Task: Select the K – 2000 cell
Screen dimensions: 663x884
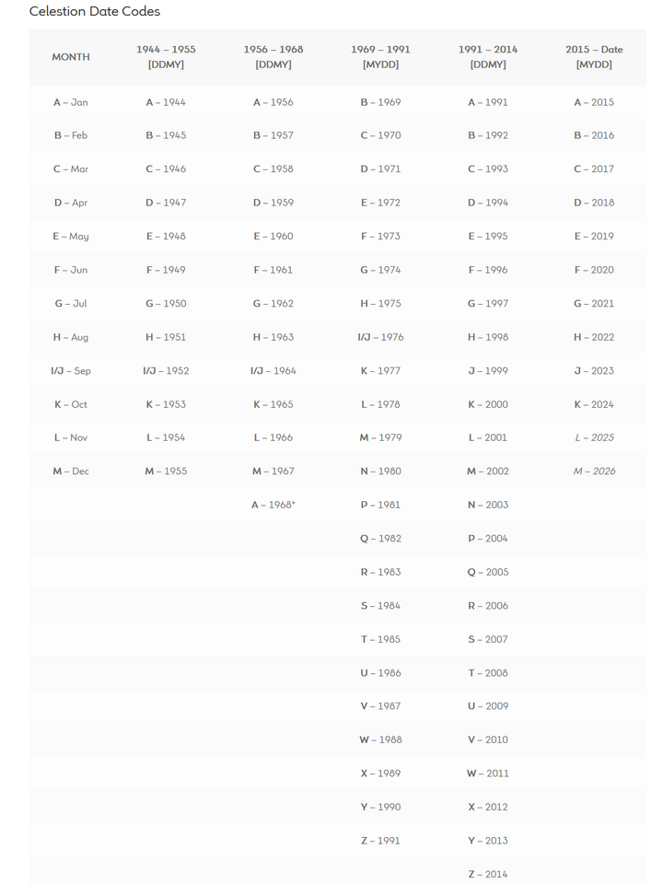Action: 488,404
